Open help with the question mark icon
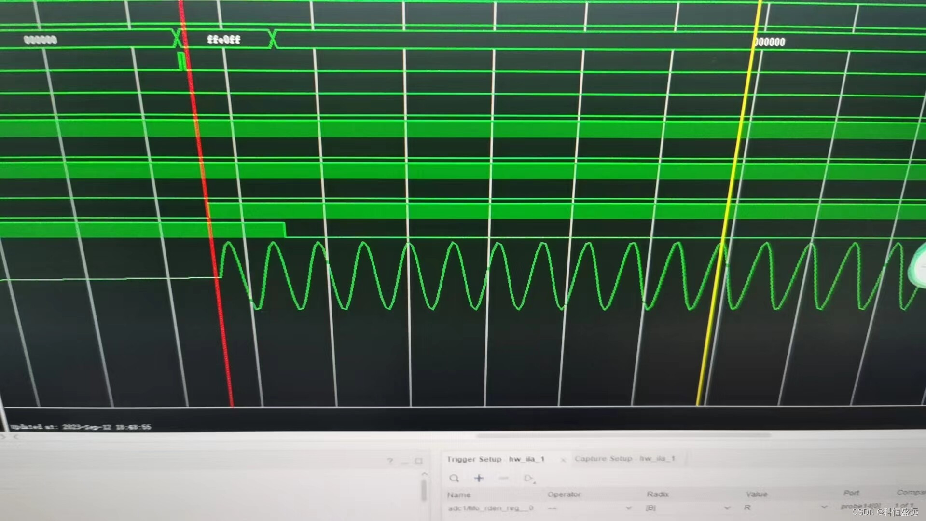 point(390,461)
